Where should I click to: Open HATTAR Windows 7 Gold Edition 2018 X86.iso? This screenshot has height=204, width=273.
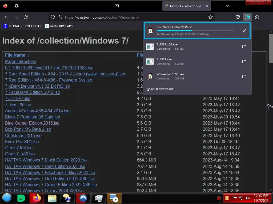[49, 178]
